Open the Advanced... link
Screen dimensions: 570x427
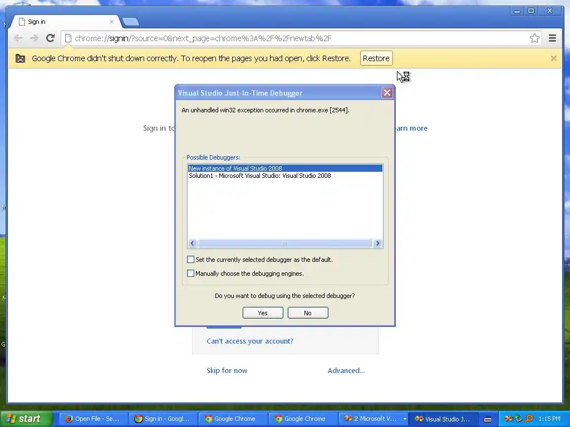[x=346, y=370]
